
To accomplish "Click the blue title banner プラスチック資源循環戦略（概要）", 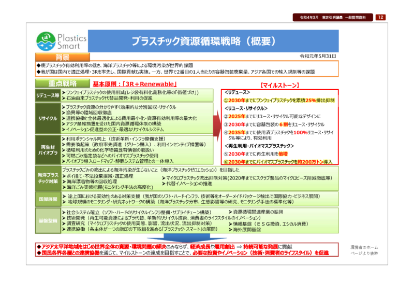I will (x=214, y=40).
